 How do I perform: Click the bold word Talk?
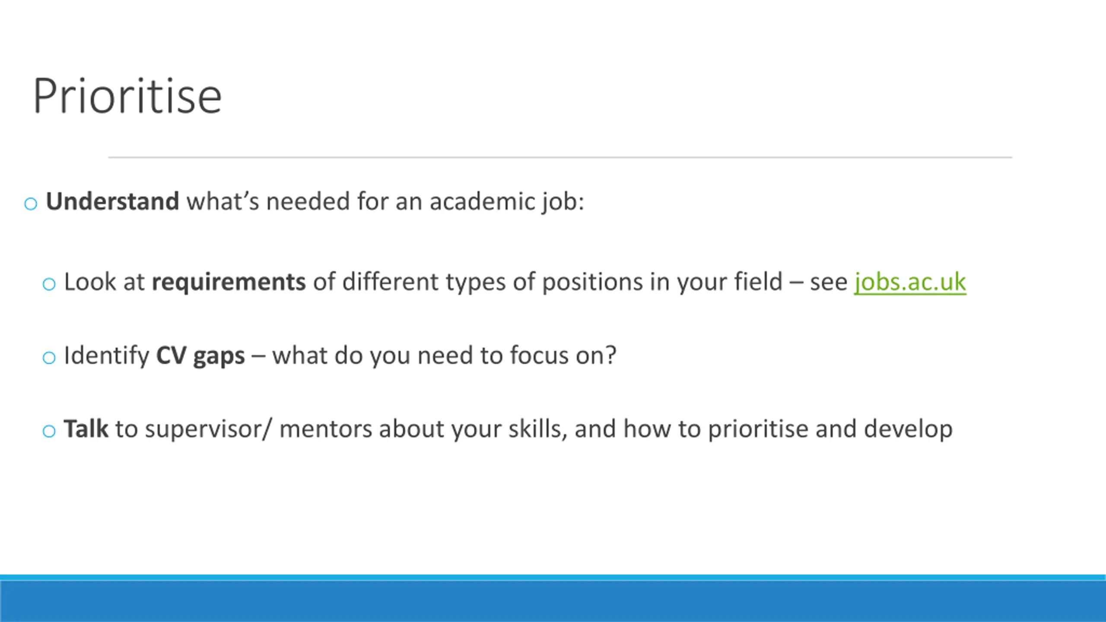pos(86,429)
